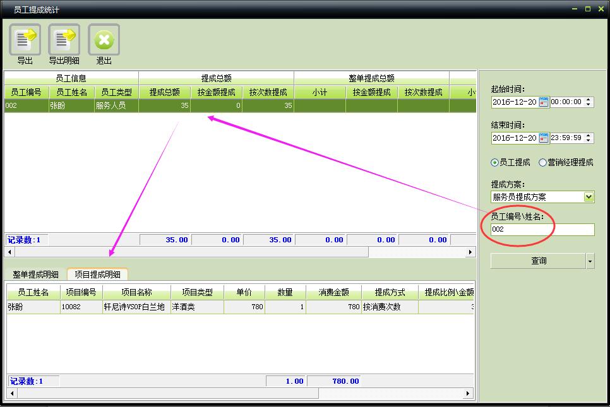Click the 项目类型 column header
This screenshot has width=610, height=407.
(x=197, y=292)
